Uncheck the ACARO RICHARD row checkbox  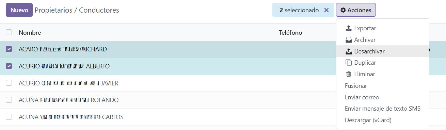pyautogui.click(x=9, y=49)
